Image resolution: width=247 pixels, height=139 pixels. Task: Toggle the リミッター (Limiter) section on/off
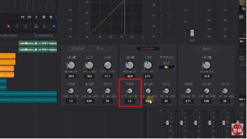[206, 48]
